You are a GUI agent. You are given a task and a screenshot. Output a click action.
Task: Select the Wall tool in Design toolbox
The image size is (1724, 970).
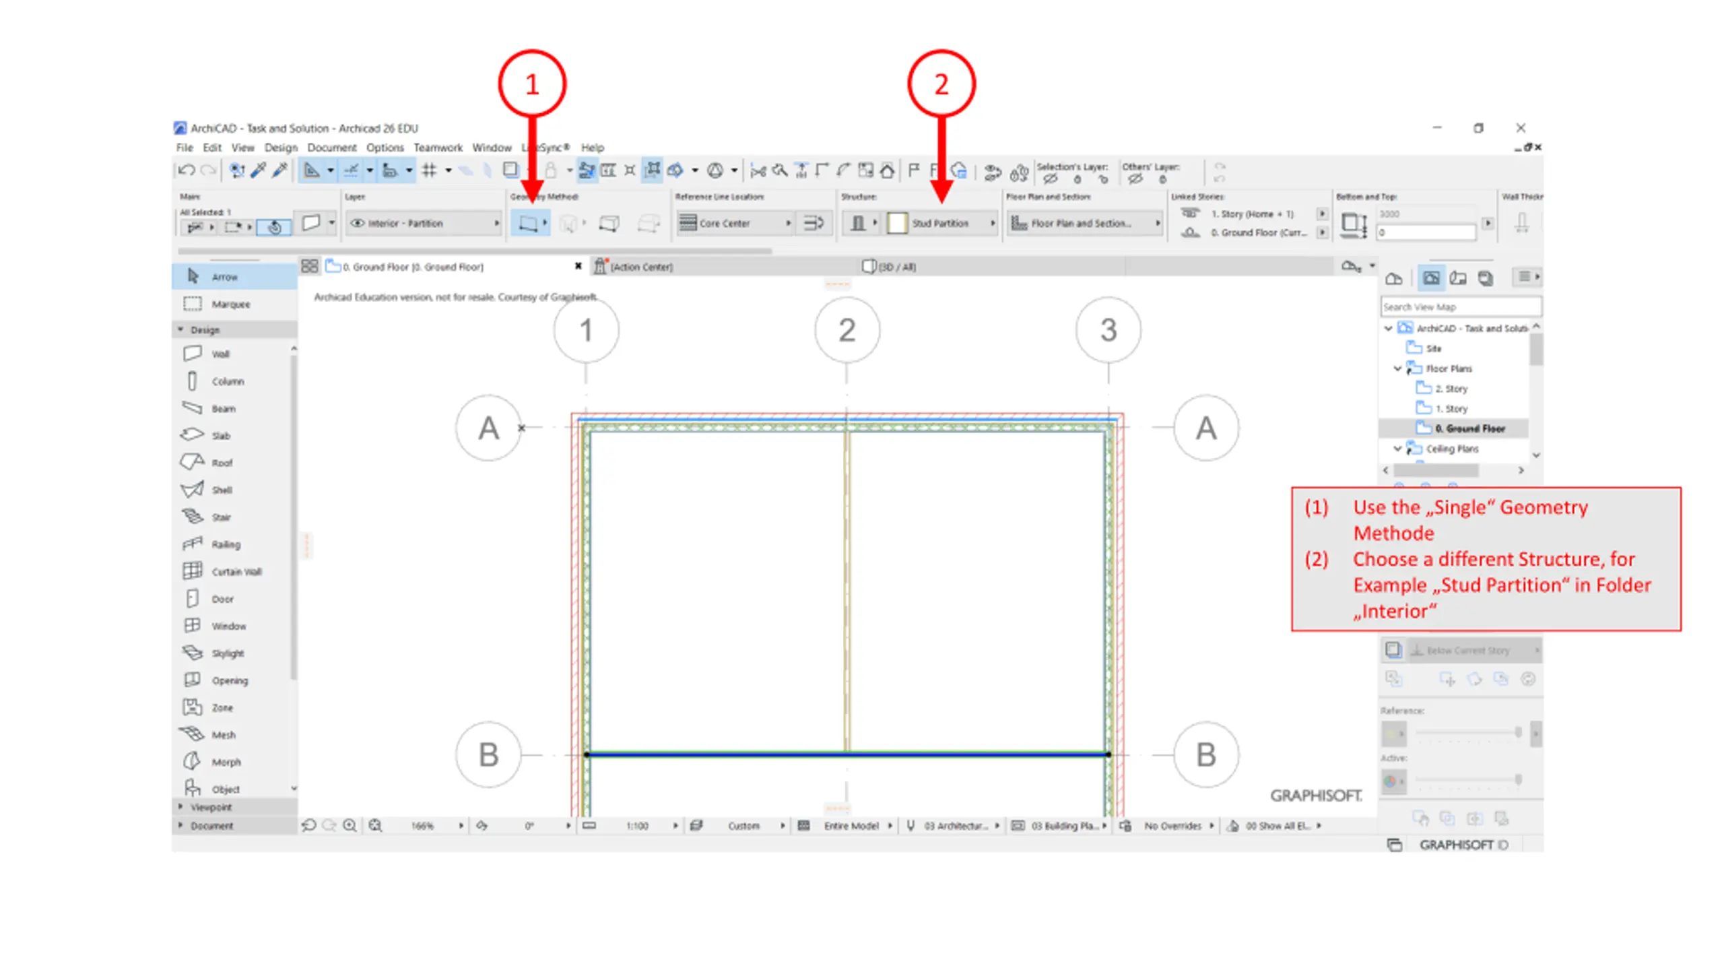click(x=220, y=354)
